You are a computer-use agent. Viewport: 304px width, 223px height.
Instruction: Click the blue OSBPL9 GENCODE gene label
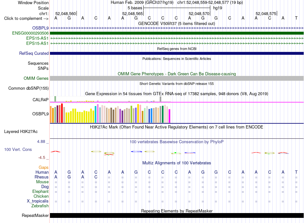coord(40,28)
